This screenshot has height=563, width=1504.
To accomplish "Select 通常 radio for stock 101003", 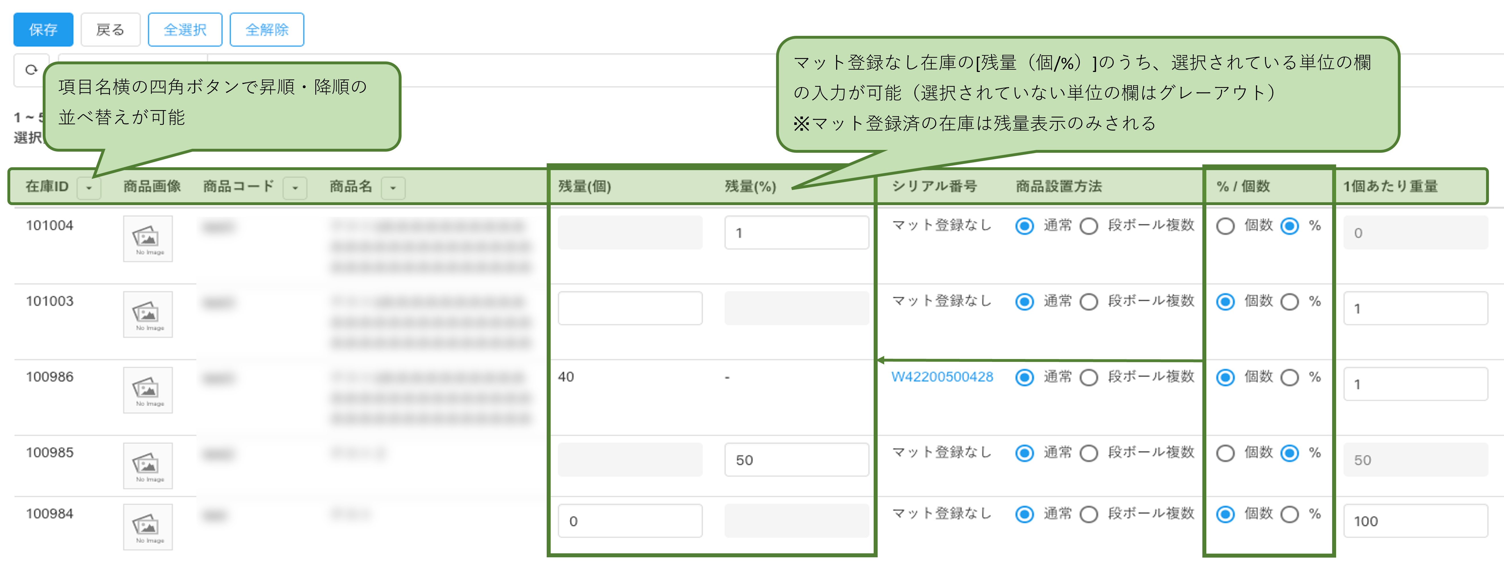I will 1024,302.
